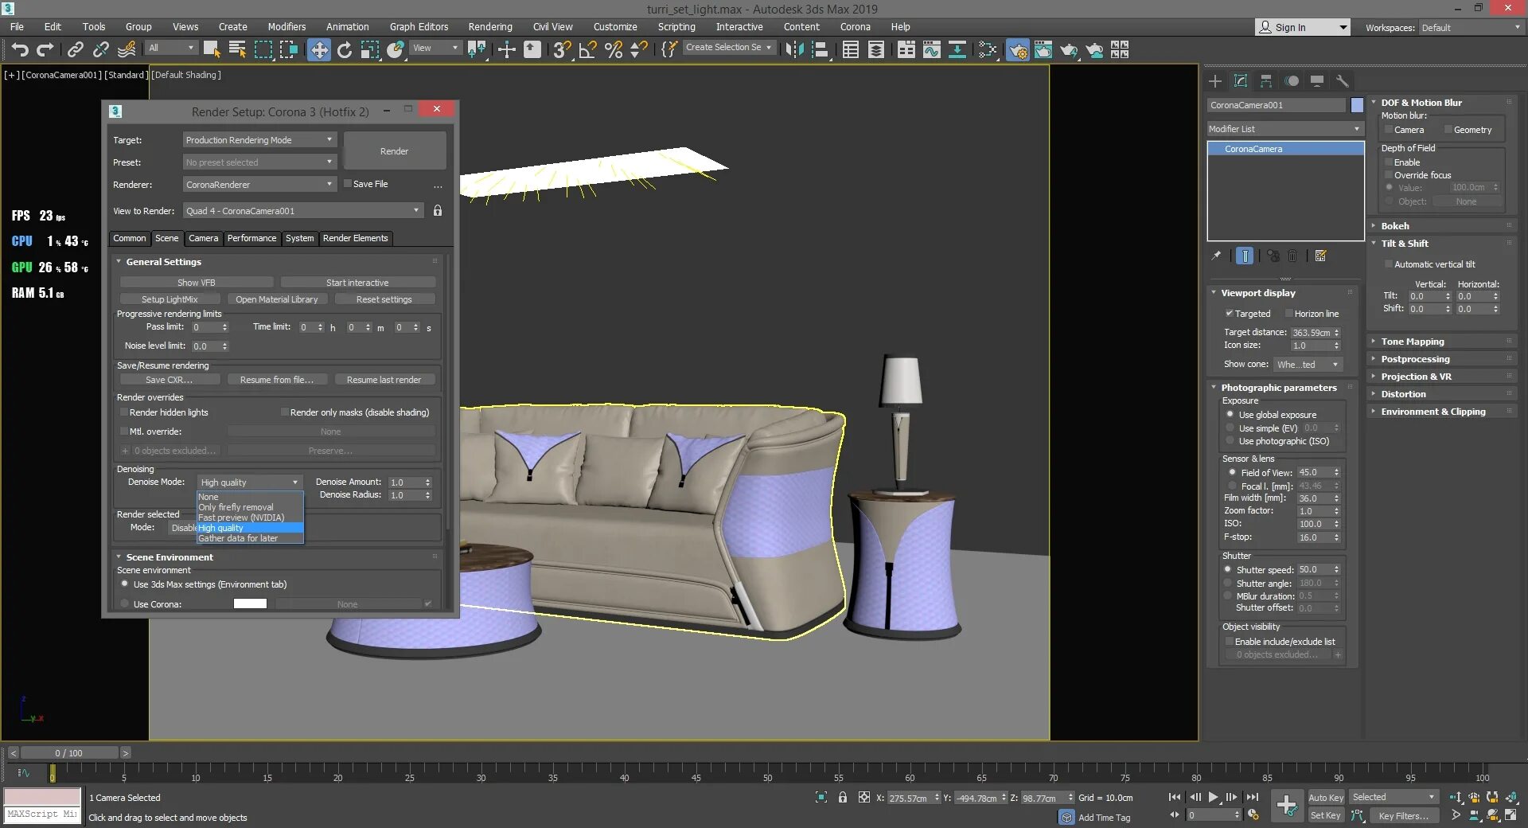Screen dimensions: 1528x828
Task: Activate the Rotate tool icon
Action: tap(345, 50)
